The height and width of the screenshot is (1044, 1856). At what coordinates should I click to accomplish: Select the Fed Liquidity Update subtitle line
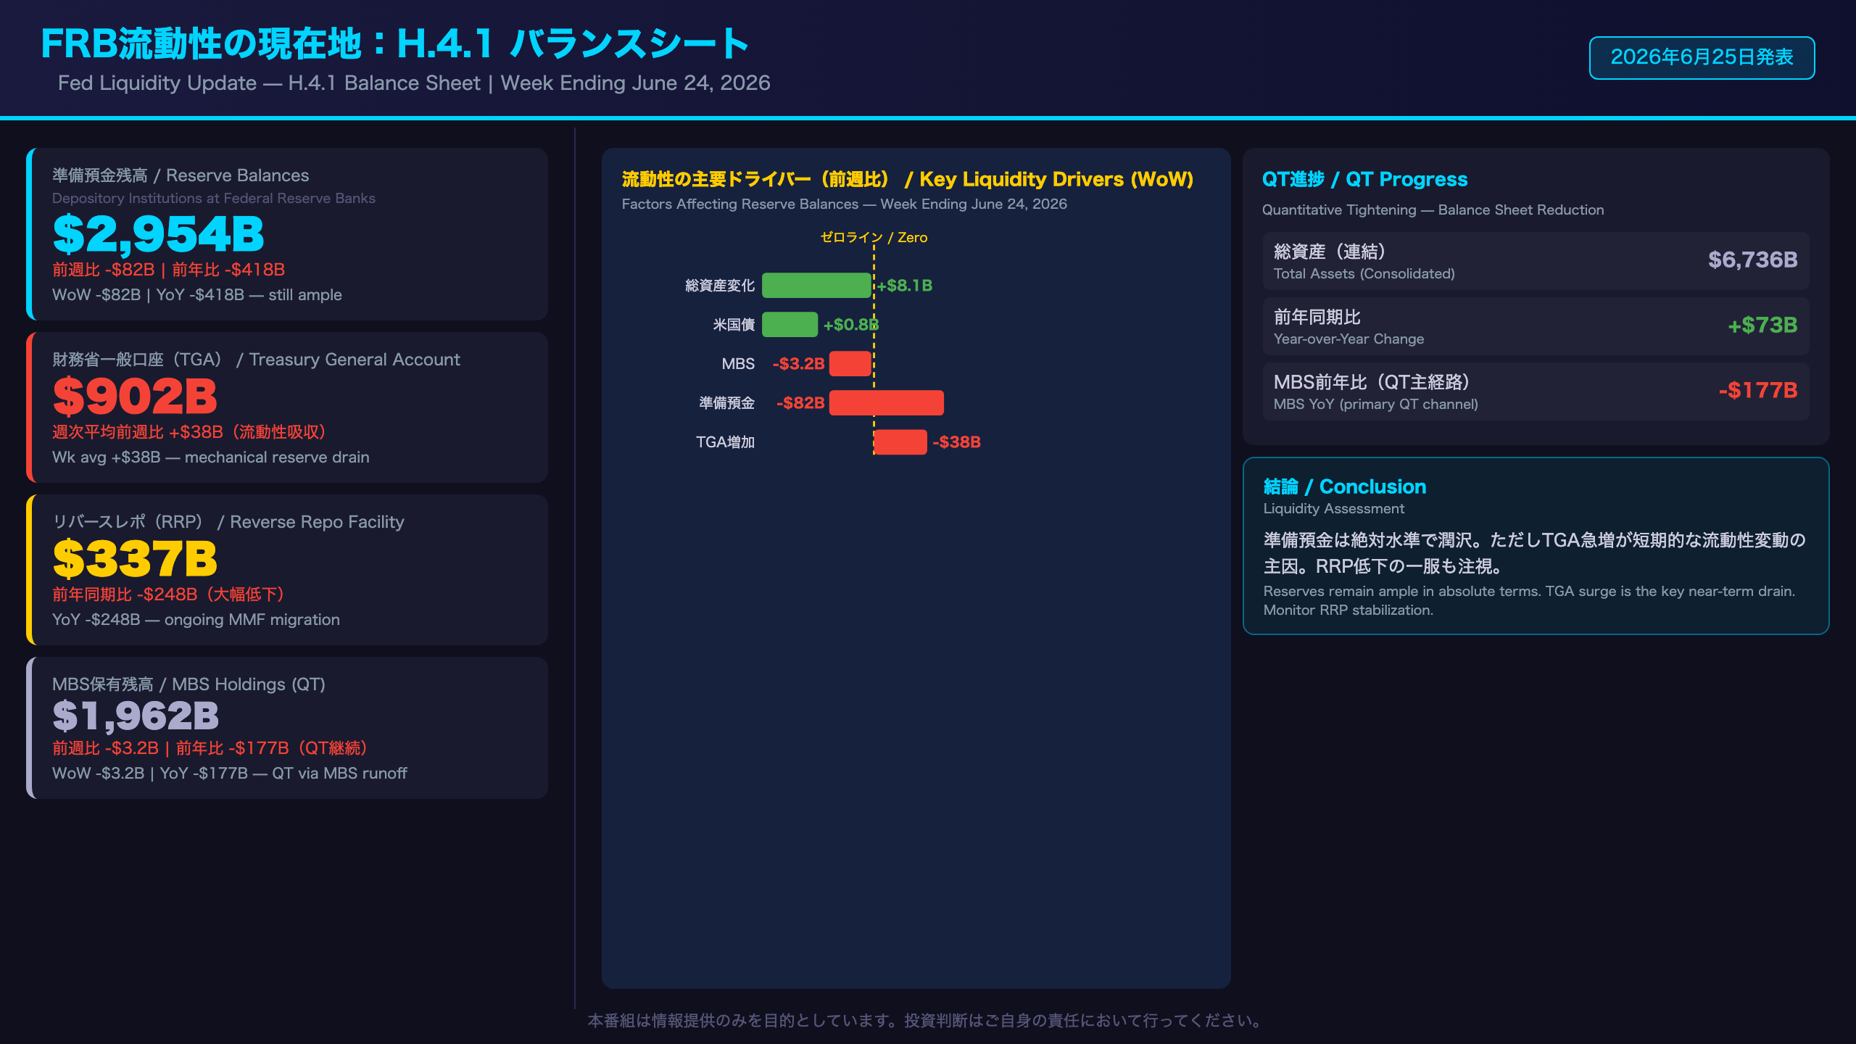(414, 83)
